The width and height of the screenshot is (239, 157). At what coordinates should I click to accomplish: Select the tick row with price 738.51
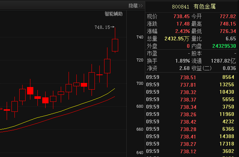(191, 77)
